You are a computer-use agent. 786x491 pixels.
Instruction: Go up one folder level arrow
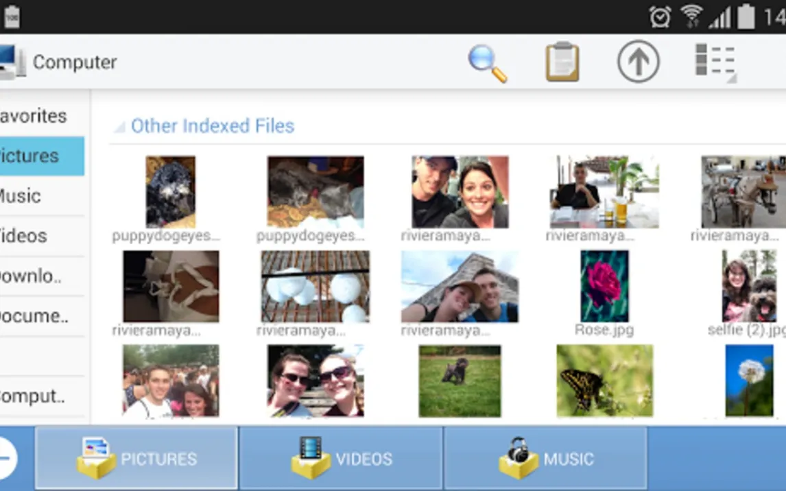tap(638, 62)
